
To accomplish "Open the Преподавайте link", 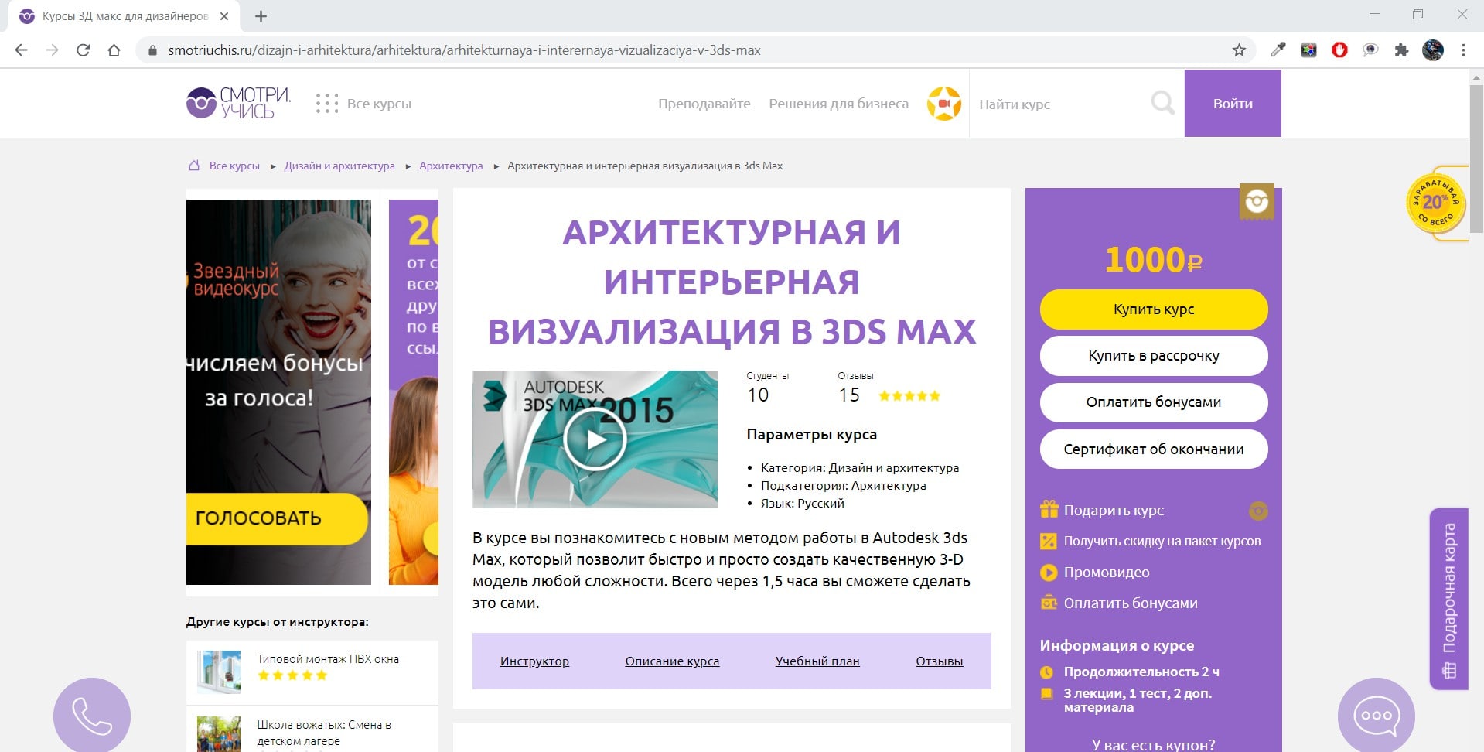I will click(704, 104).
